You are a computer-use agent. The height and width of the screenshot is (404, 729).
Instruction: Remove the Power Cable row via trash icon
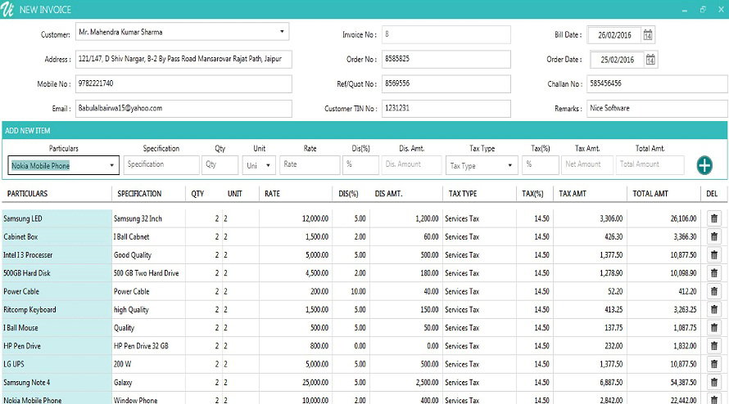[713, 291]
